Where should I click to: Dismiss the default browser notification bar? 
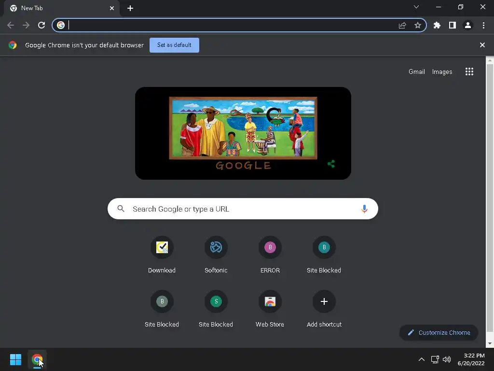(482, 45)
